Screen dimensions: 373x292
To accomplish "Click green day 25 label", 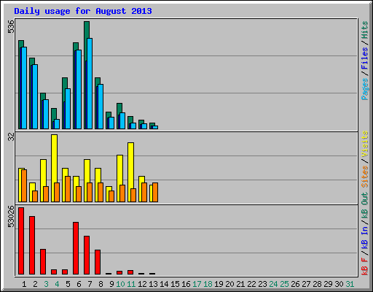I will point(284,284).
